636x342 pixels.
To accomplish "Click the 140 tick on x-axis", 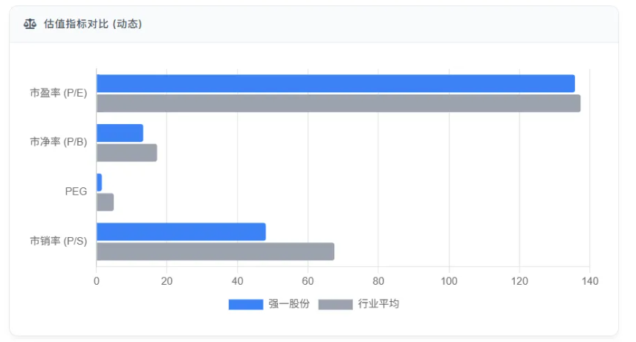I will coord(590,281).
